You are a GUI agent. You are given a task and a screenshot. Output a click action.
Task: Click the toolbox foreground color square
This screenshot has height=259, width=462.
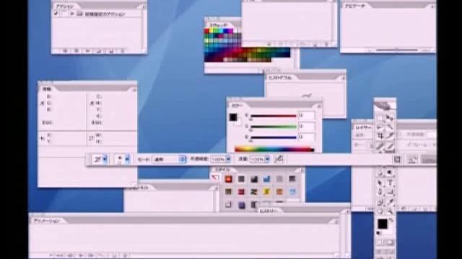tap(383, 224)
